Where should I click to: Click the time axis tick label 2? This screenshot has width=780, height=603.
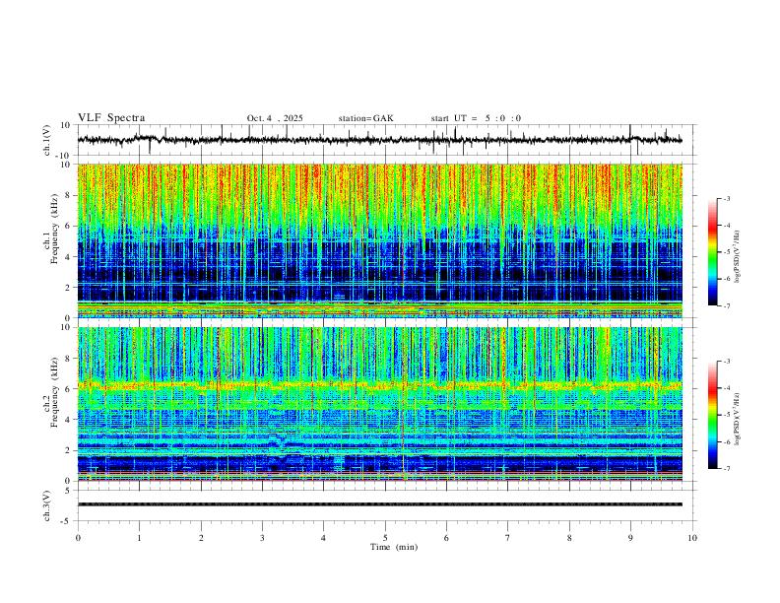point(201,538)
